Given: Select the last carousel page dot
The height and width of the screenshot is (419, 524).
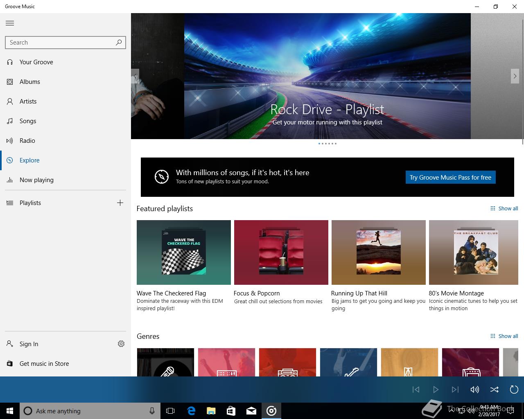Looking at the screenshot, I should pos(336,144).
